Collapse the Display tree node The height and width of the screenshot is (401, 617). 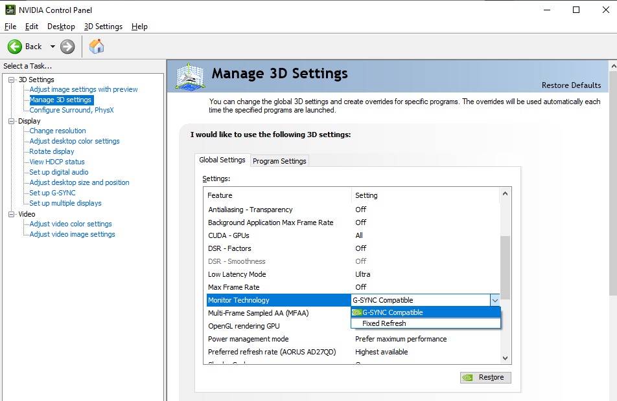tap(12, 121)
